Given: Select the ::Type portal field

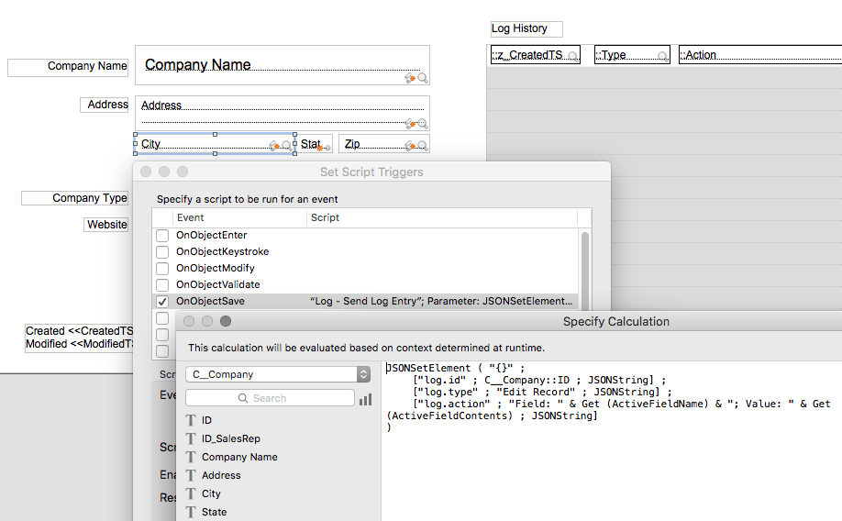Looking at the screenshot, I should point(632,55).
